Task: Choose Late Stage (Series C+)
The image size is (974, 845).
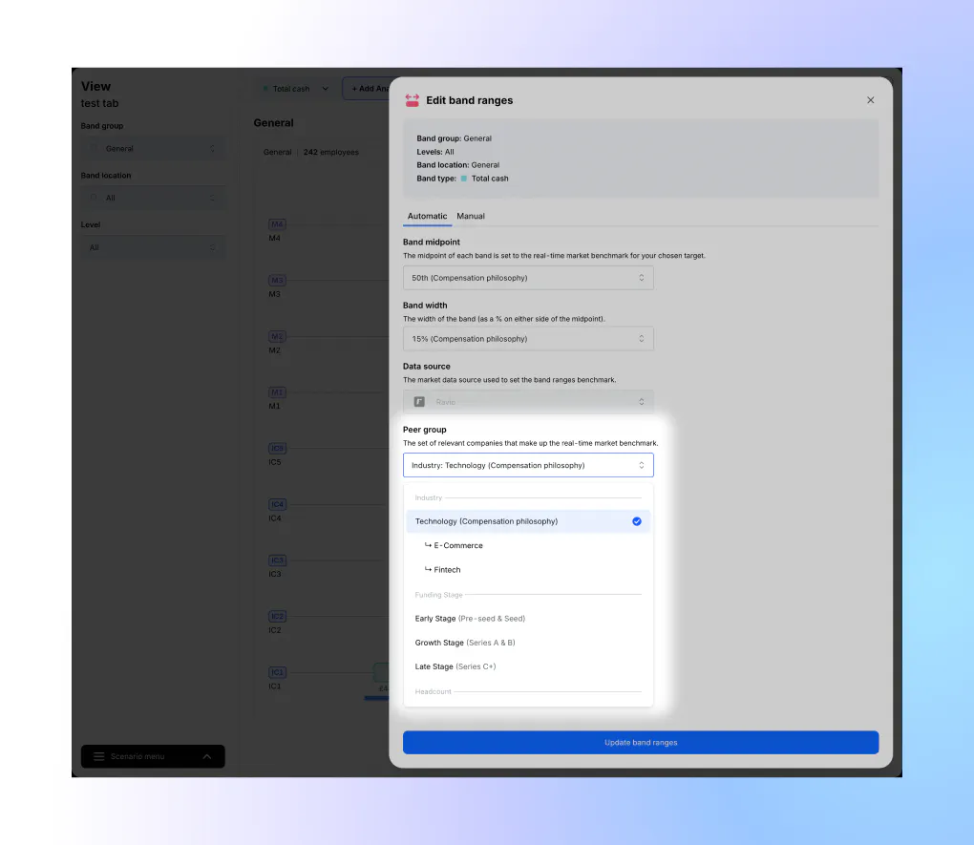Action: [528, 666]
